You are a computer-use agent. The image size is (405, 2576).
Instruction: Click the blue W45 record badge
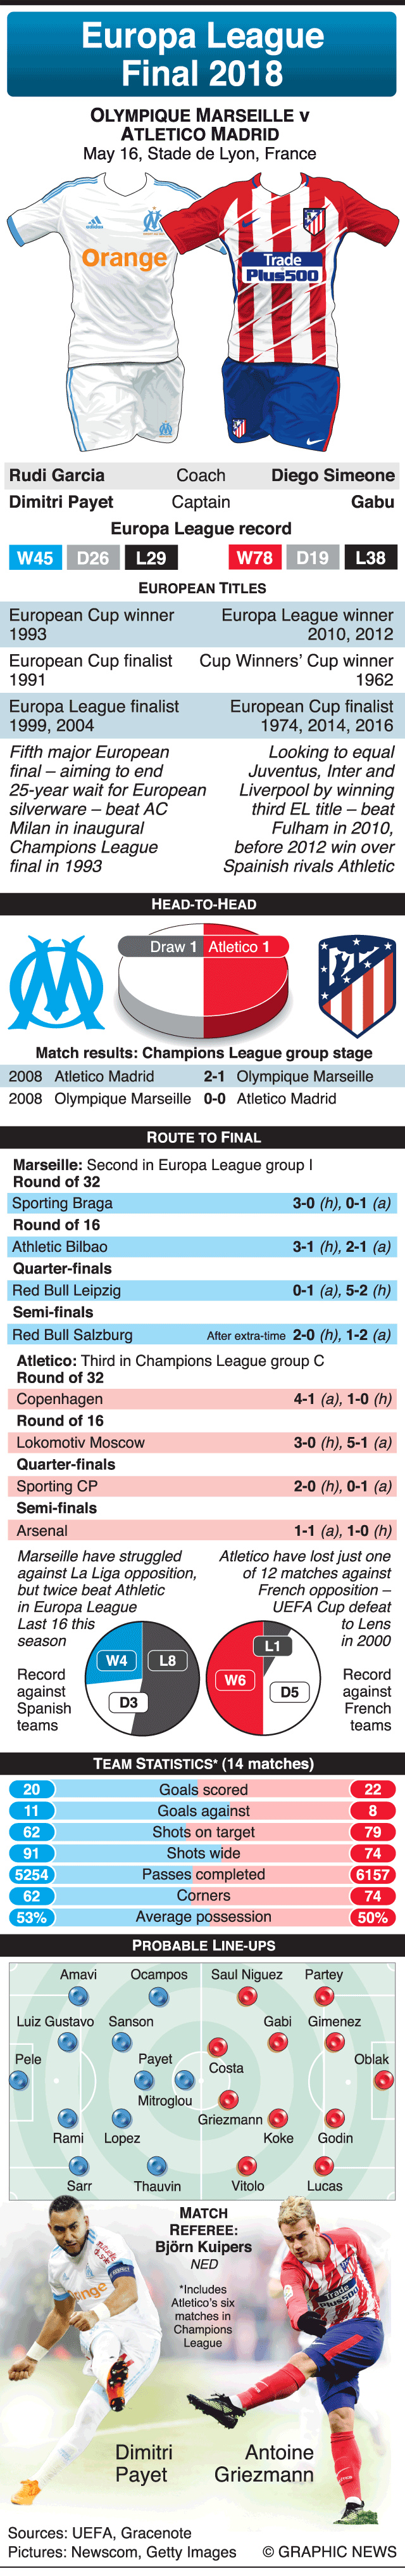click(35, 558)
